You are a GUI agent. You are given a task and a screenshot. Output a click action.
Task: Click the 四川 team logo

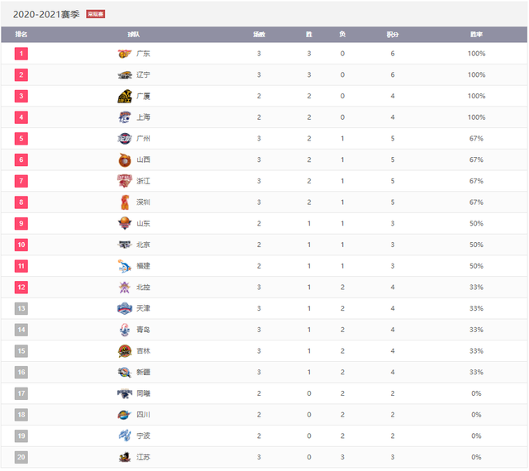point(125,415)
